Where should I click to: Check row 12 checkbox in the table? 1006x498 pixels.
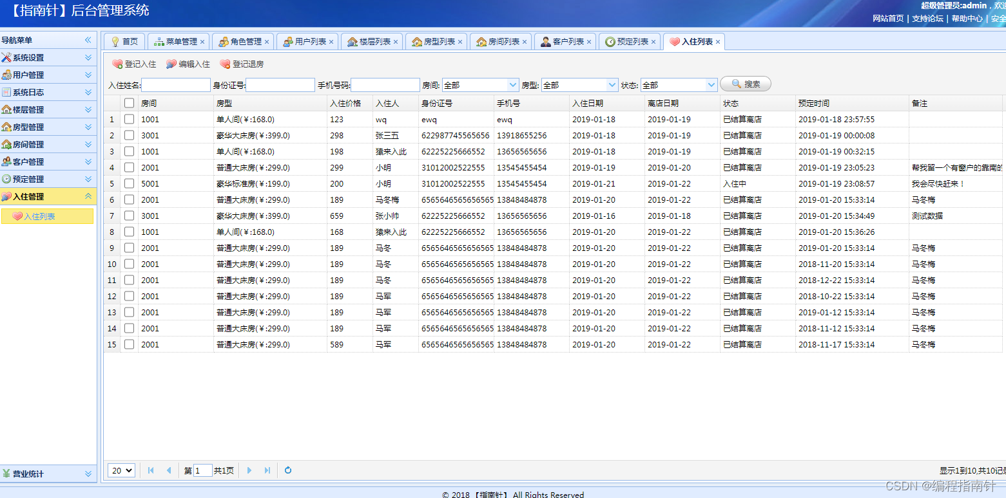click(x=130, y=296)
